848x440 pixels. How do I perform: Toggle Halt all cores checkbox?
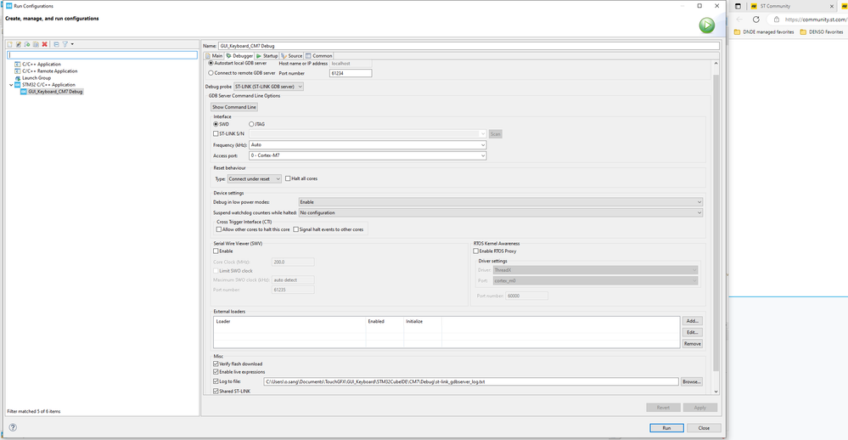click(x=289, y=178)
